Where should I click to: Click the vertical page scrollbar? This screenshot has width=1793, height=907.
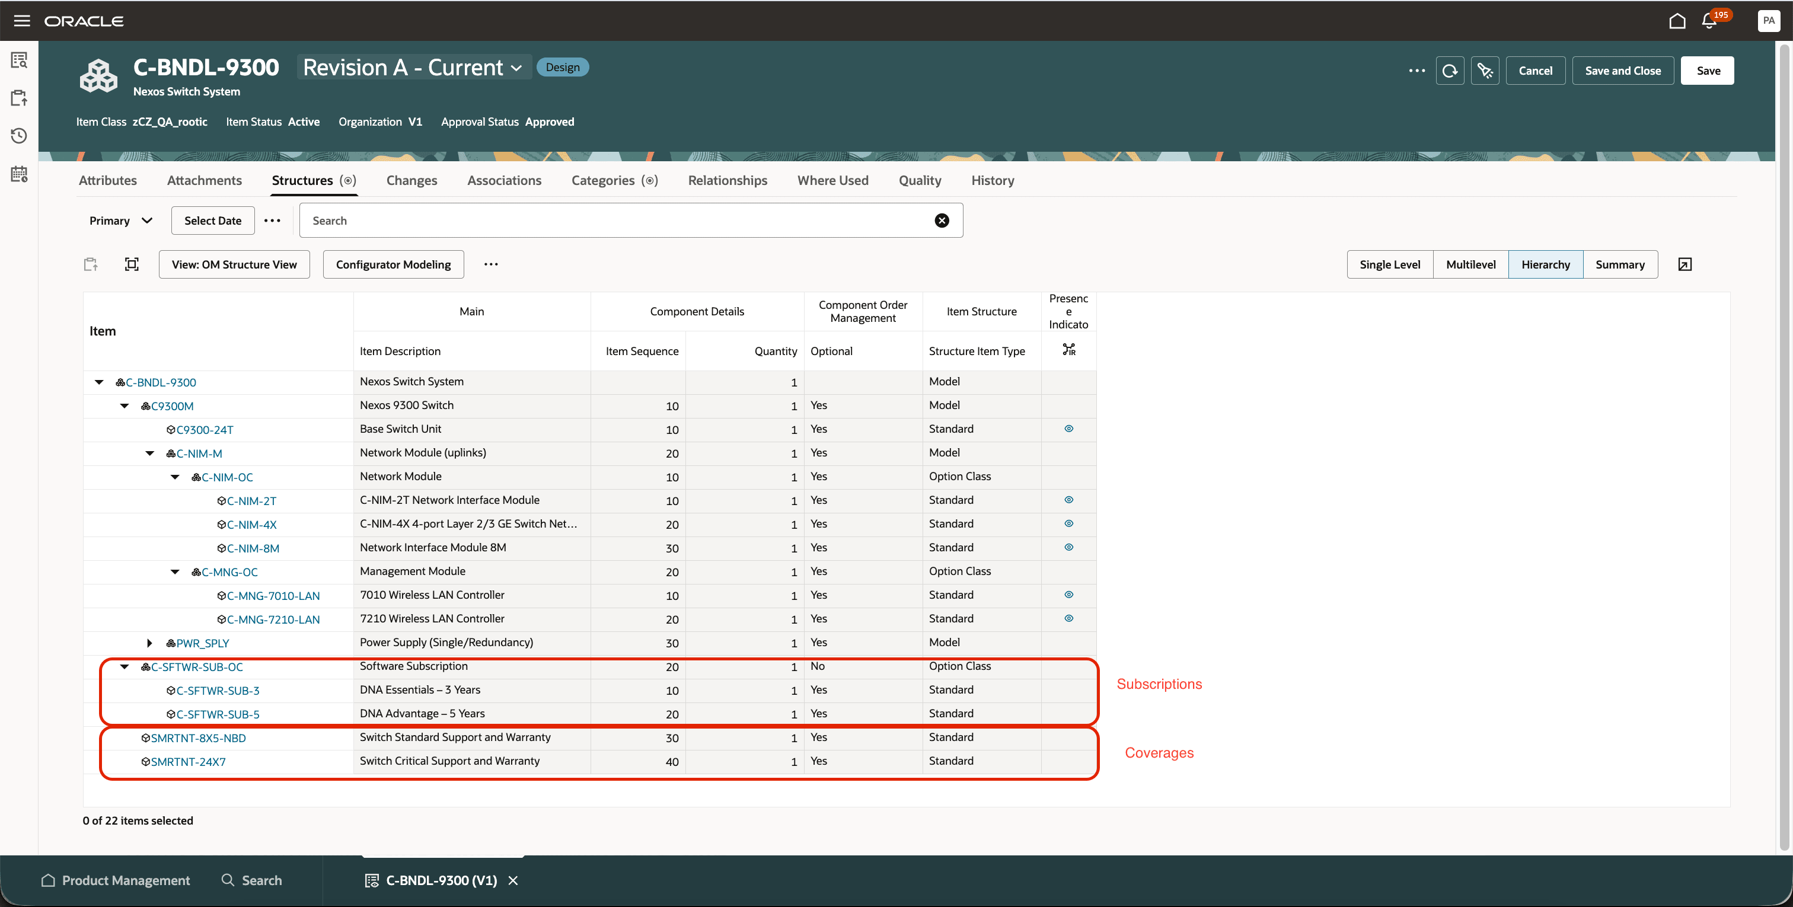[x=1784, y=445]
